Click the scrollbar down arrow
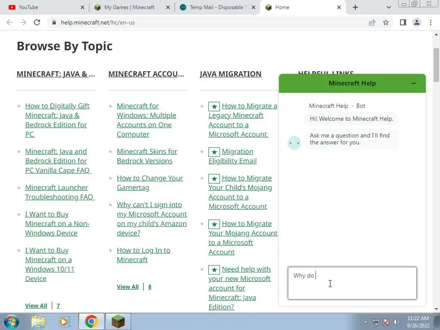The image size is (440, 330). [x=436, y=309]
